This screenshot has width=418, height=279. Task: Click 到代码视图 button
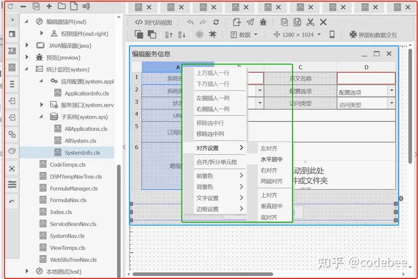click(153, 22)
